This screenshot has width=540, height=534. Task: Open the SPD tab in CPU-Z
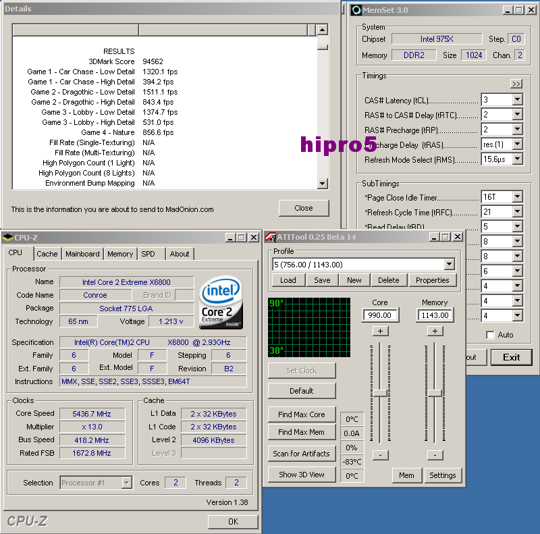coord(148,254)
